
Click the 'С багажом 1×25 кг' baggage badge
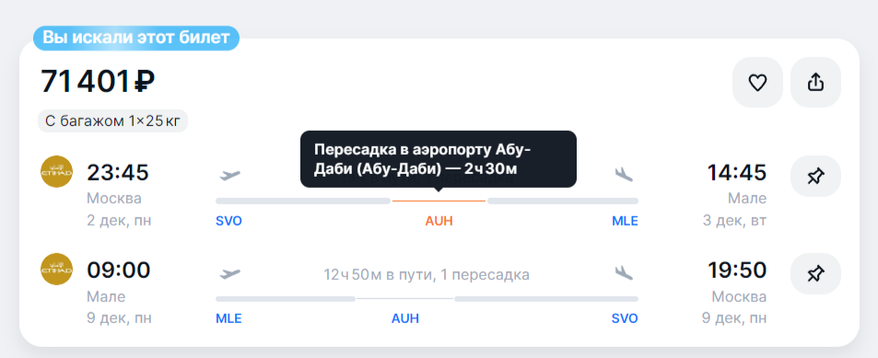coord(112,121)
